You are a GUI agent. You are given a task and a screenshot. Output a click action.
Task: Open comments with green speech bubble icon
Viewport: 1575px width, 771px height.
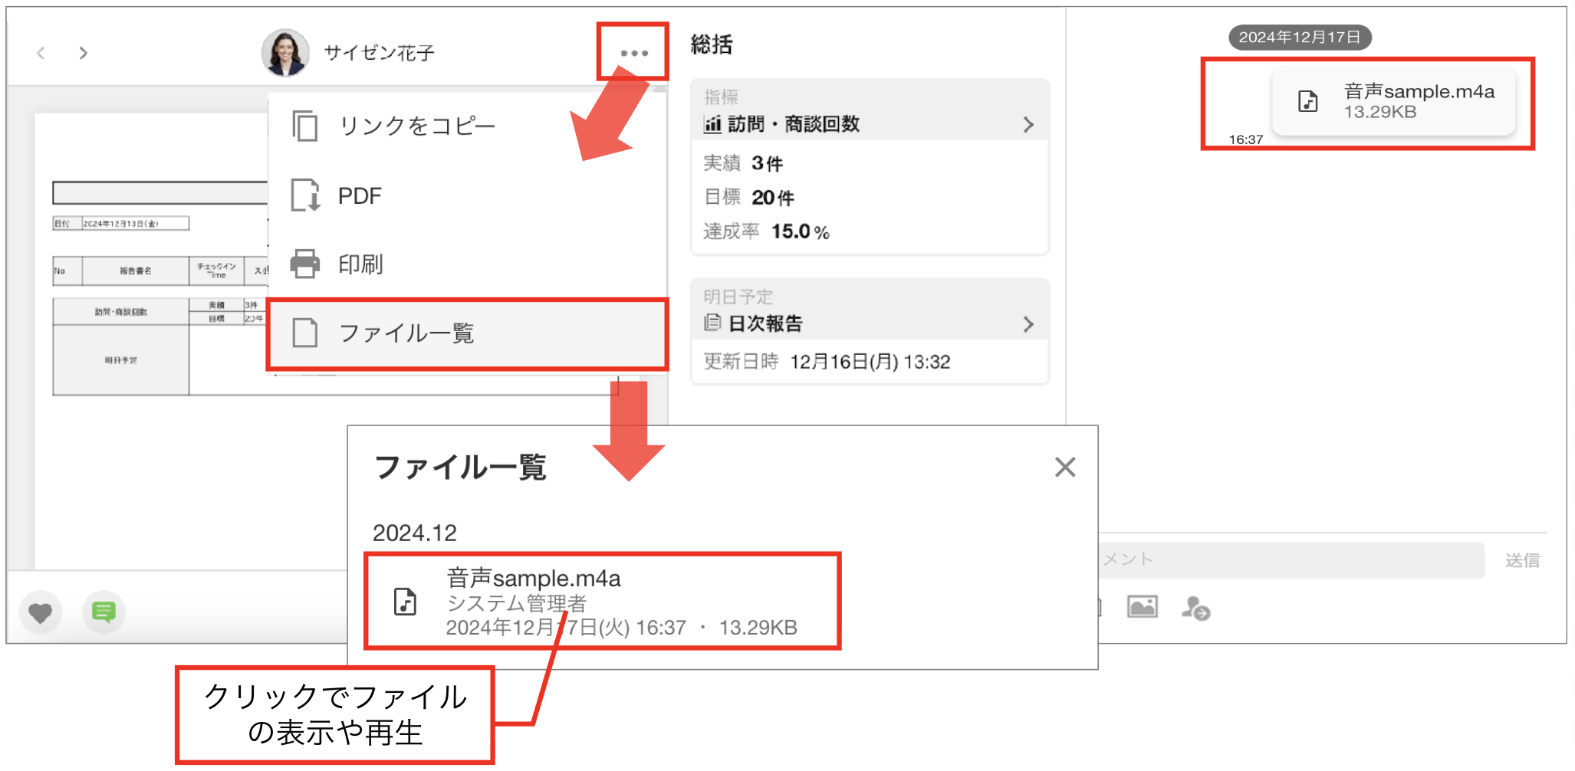pos(104,612)
